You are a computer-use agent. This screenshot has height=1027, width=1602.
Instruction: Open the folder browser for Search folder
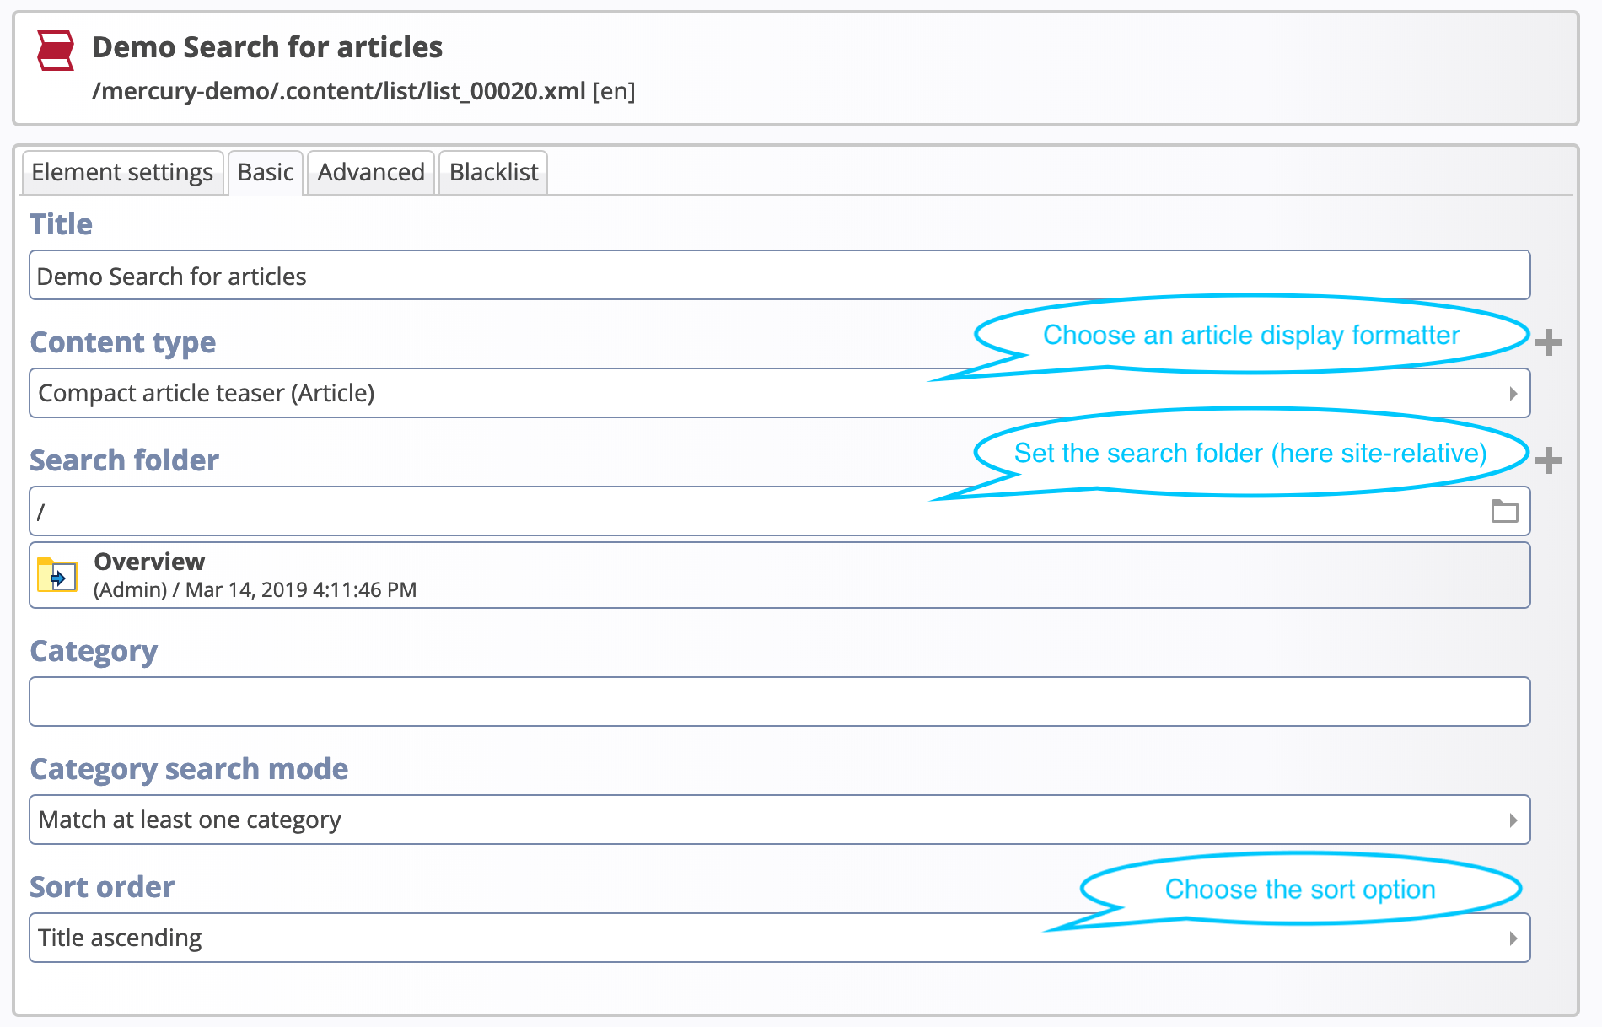pos(1506,511)
